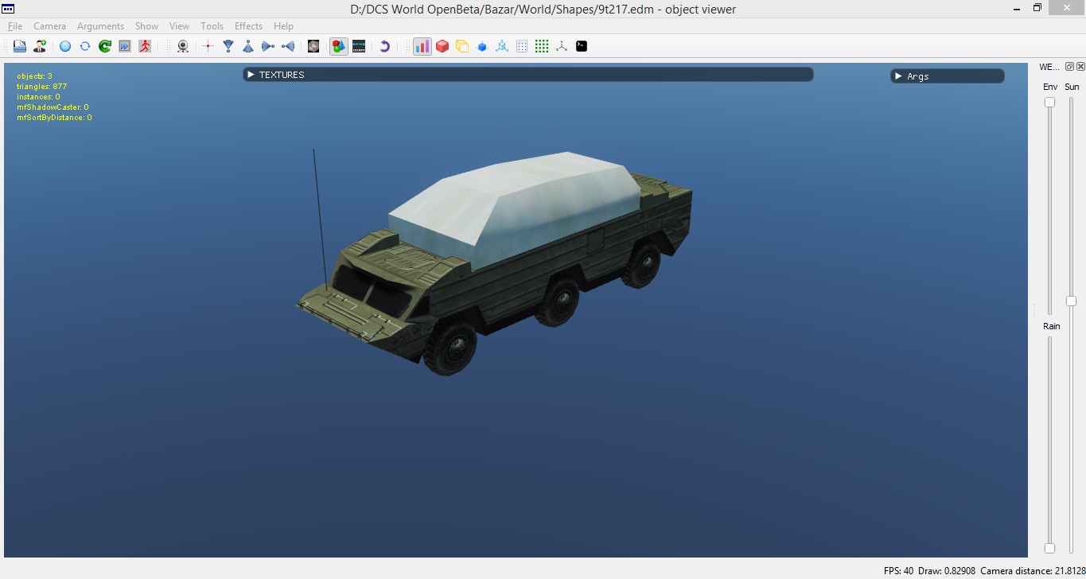Click the black console terminal icon
Screen dimensions: 1086x579
[582, 46]
